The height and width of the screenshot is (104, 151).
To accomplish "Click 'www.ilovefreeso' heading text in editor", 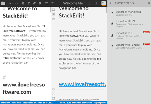I will pyautogui.click(x=24, y=85).
